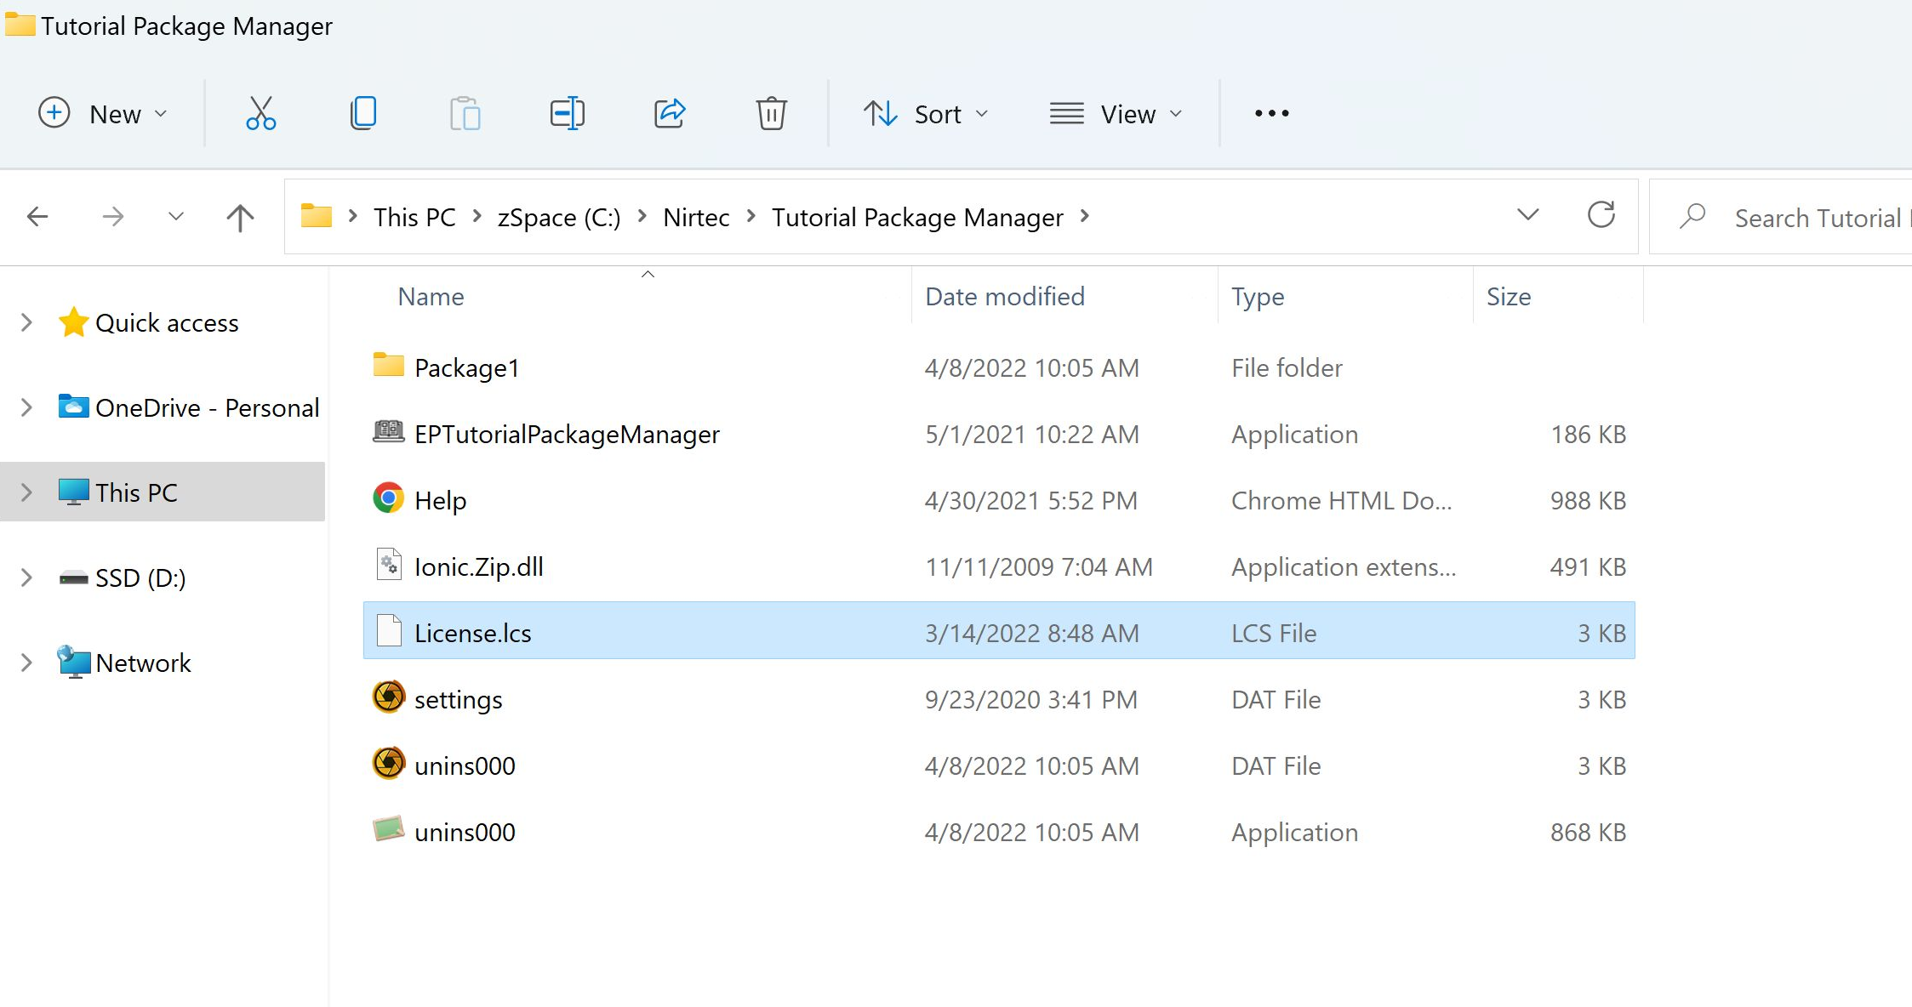Click the SSD (D:) drive icon

point(74,578)
